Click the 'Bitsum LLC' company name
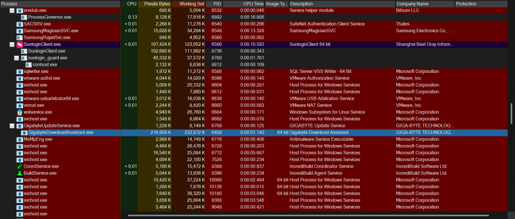Screen dimensions: 515x219 point(407,11)
